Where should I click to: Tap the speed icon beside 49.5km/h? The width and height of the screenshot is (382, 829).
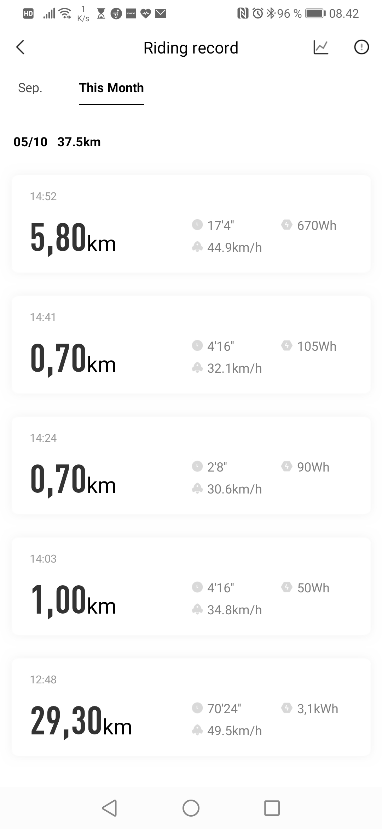point(197,730)
